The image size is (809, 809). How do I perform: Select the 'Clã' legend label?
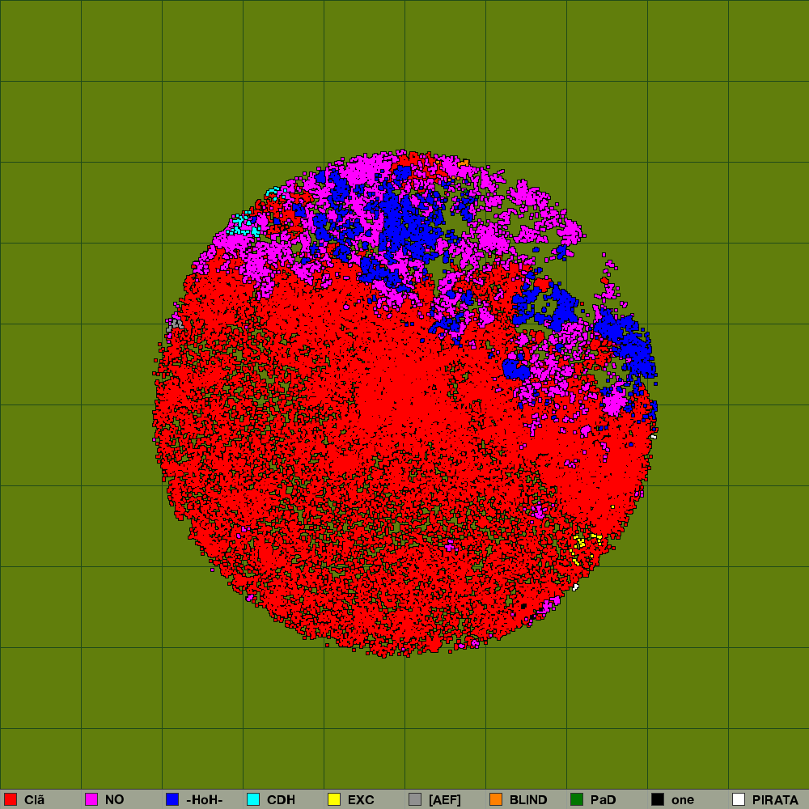click(x=34, y=800)
